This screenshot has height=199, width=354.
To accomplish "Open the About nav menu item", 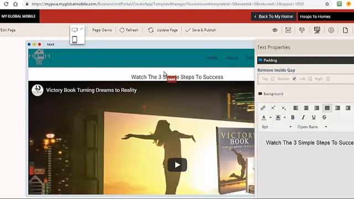I will tap(232, 58).
